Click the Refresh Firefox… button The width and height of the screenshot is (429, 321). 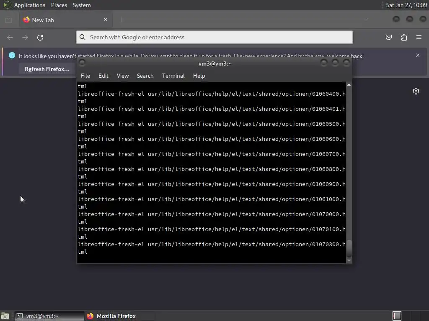pyautogui.click(x=47, y=69)
